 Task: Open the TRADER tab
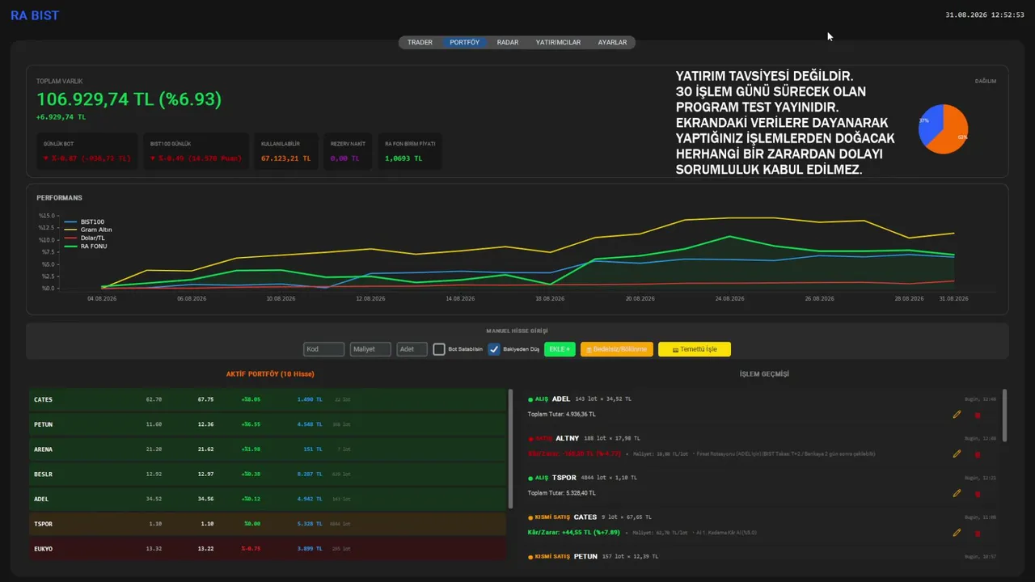click(x=420, y=42)
